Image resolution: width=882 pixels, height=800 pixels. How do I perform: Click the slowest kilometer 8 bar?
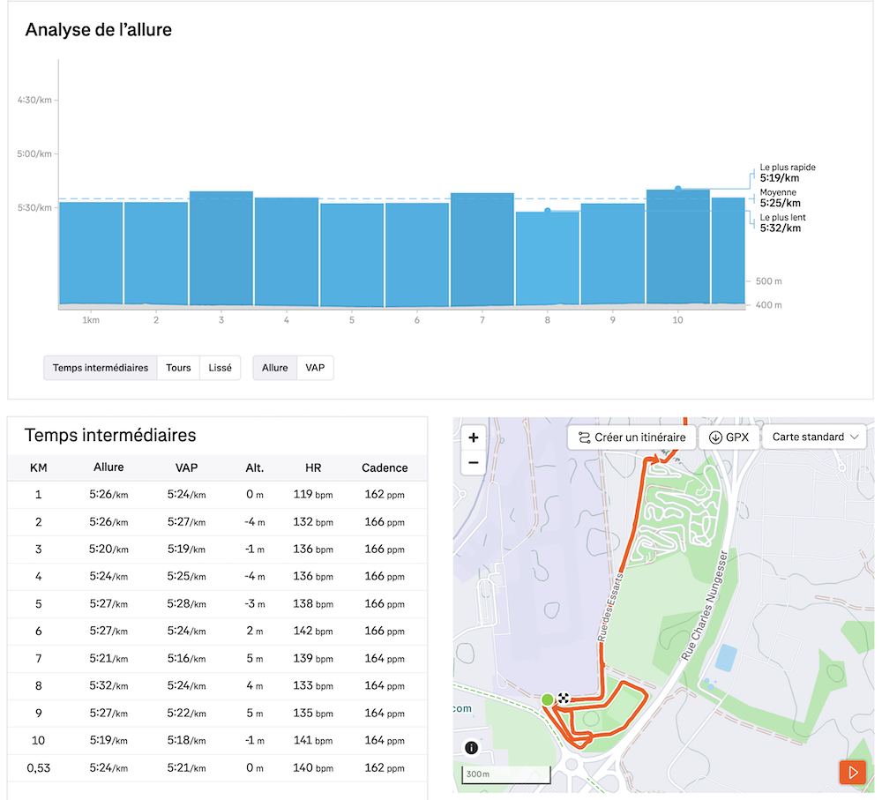tap(548, 259)
